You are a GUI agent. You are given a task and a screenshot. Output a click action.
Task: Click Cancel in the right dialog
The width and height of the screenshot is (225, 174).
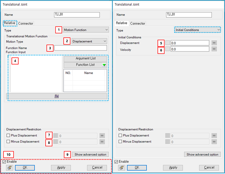click(209, 167)
